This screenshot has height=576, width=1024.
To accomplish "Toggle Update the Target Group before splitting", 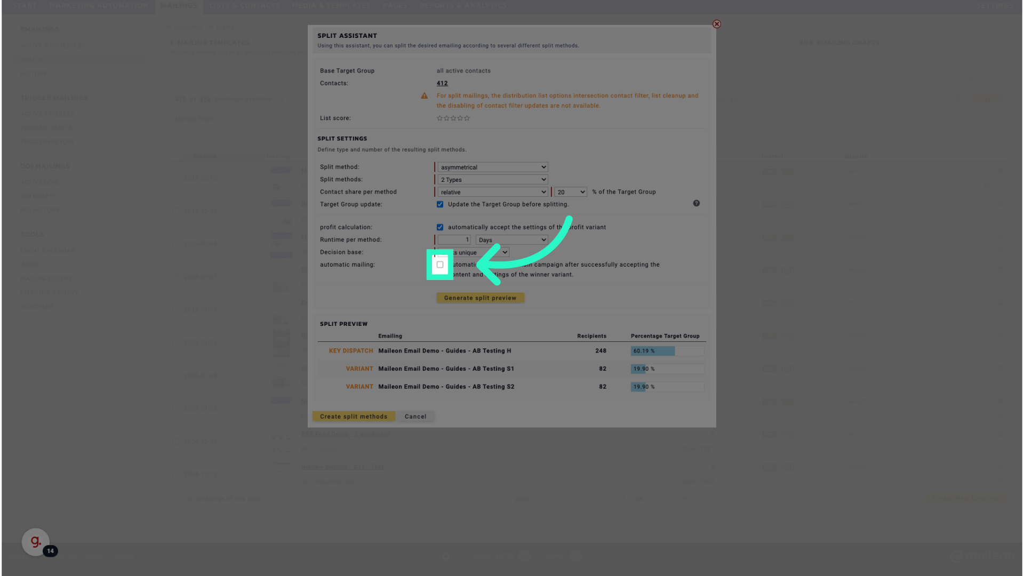I will (439, 204).
